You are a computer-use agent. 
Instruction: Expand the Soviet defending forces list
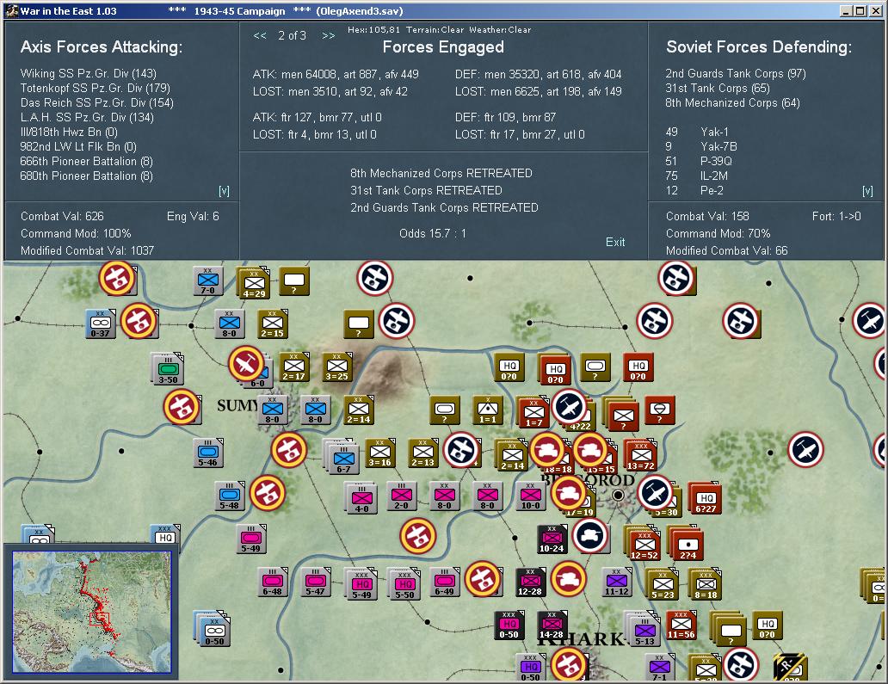pos(867,191)
